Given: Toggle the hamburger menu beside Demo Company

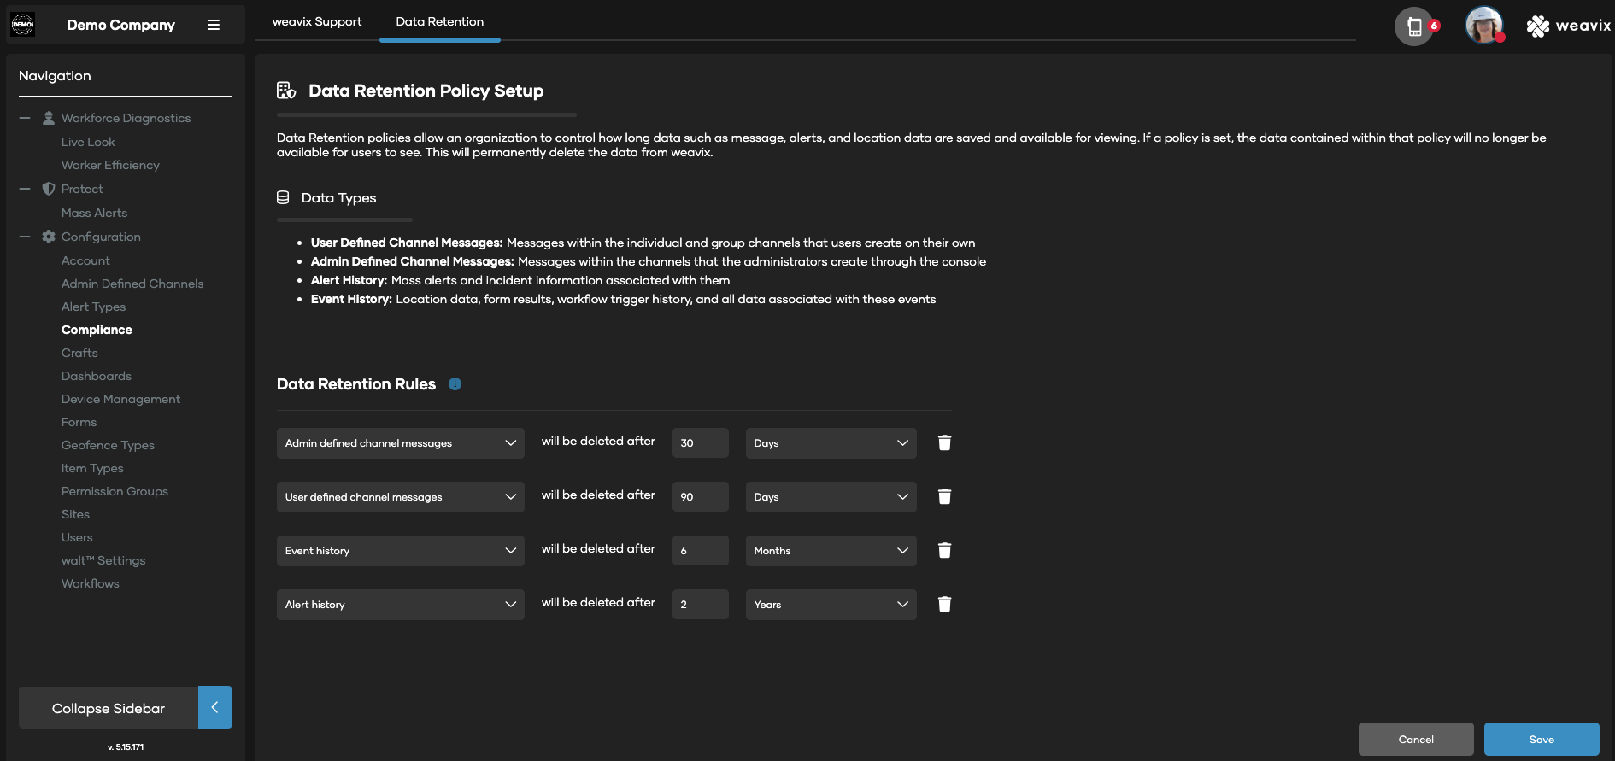Looking at the screenshot, I should [214, 26].
